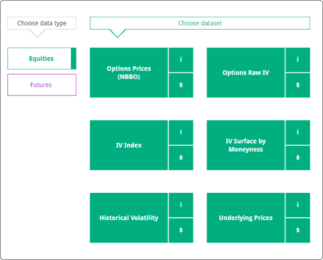View info for IV Surface by Moneyness

pos(298,132)
